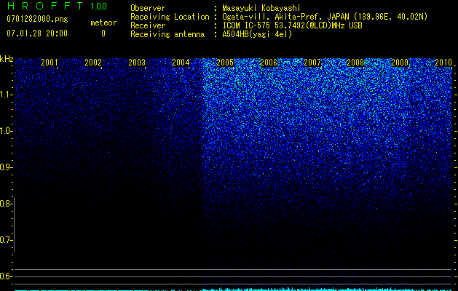Click the 0.7 kHz axis label
The image size is (458, 291).
coord(7,240)
